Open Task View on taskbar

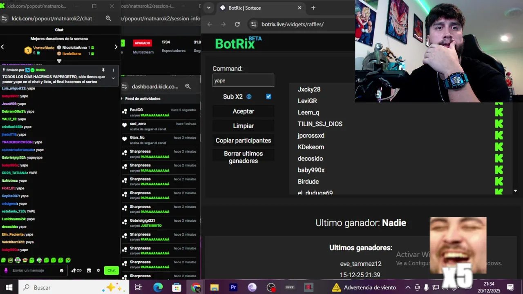click(138, 287)
